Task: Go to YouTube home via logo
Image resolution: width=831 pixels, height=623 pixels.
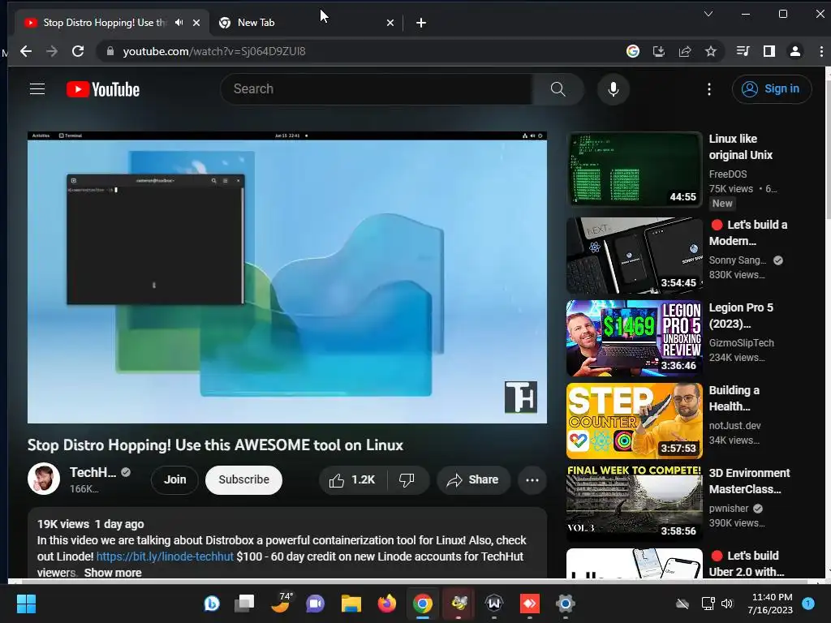Action: [x=103, y=89]
